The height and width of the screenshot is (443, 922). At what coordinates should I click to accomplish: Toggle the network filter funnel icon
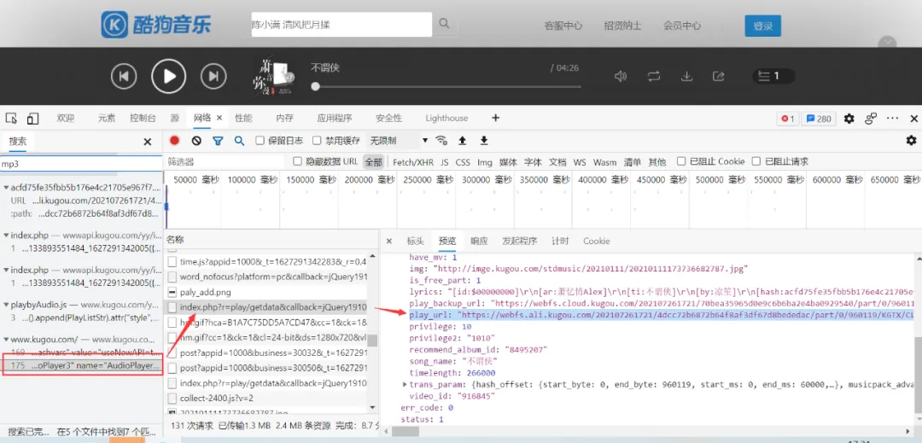tap(218, 141)
